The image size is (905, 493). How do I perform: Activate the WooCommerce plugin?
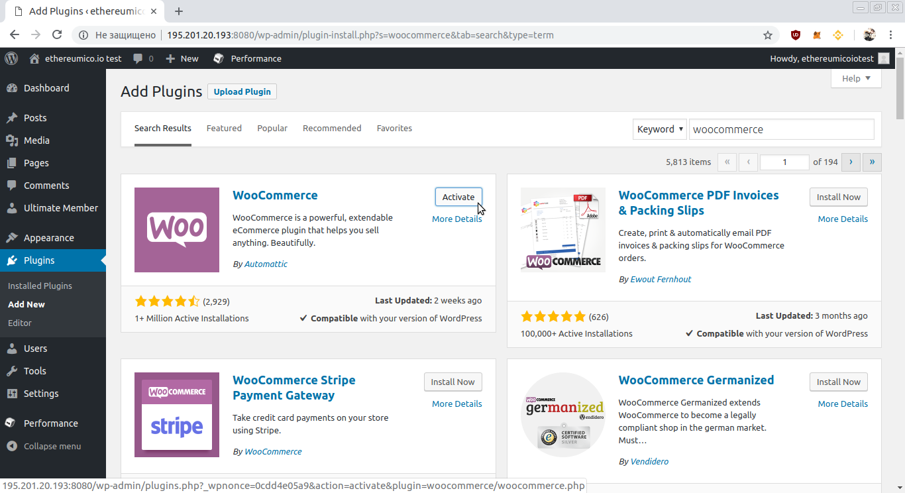(x=458, y=197)
